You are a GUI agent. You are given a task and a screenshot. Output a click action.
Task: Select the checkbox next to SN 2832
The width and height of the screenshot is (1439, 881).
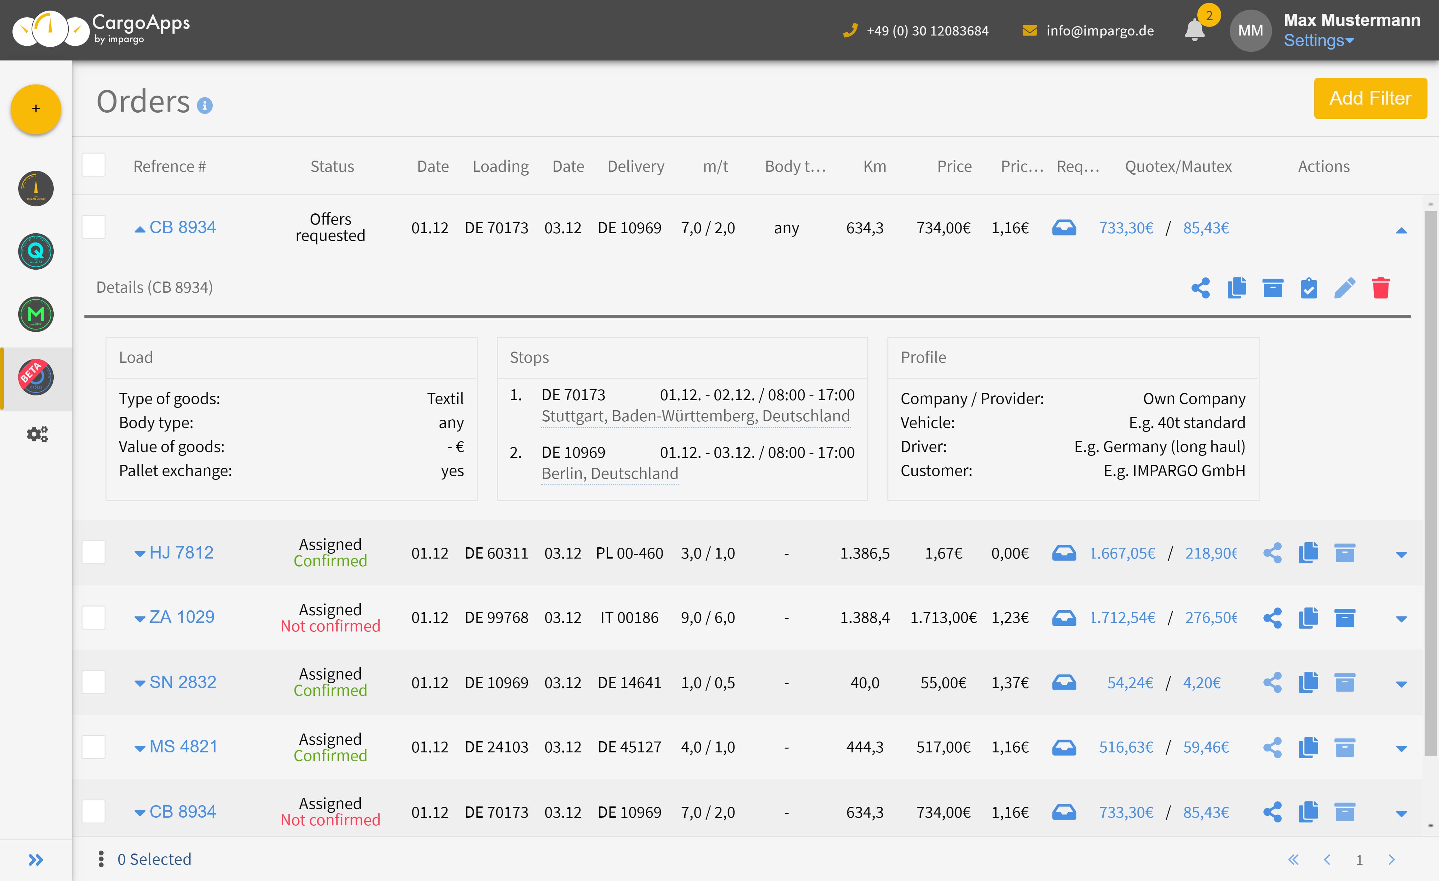93,681
